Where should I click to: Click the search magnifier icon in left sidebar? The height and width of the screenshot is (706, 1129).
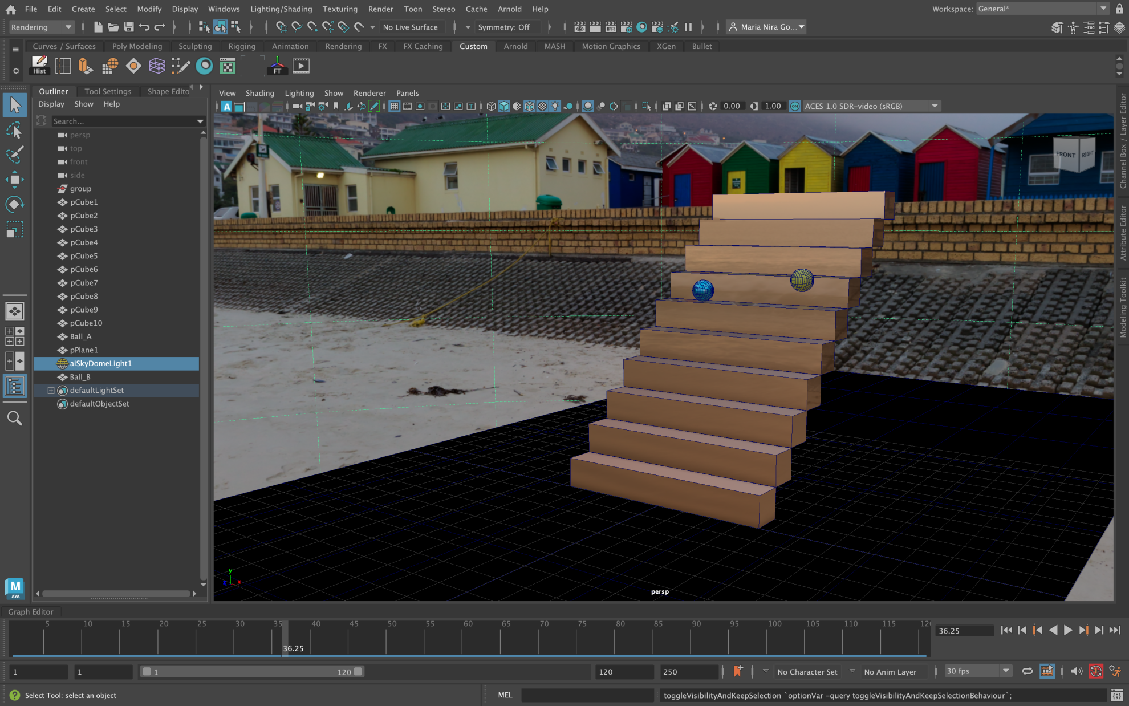point(14,419)
